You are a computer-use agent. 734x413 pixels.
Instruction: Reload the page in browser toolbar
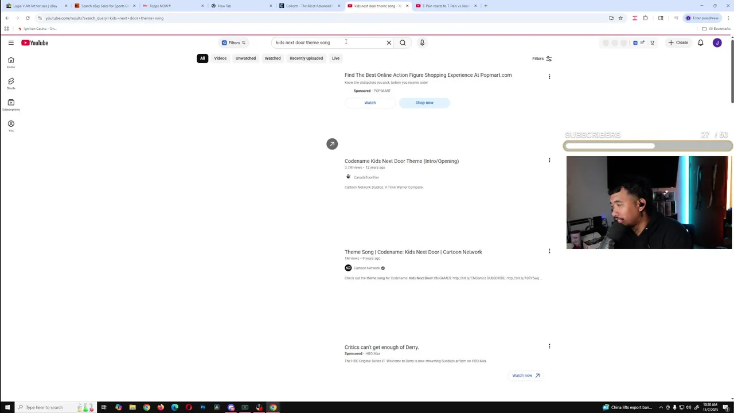28,18
